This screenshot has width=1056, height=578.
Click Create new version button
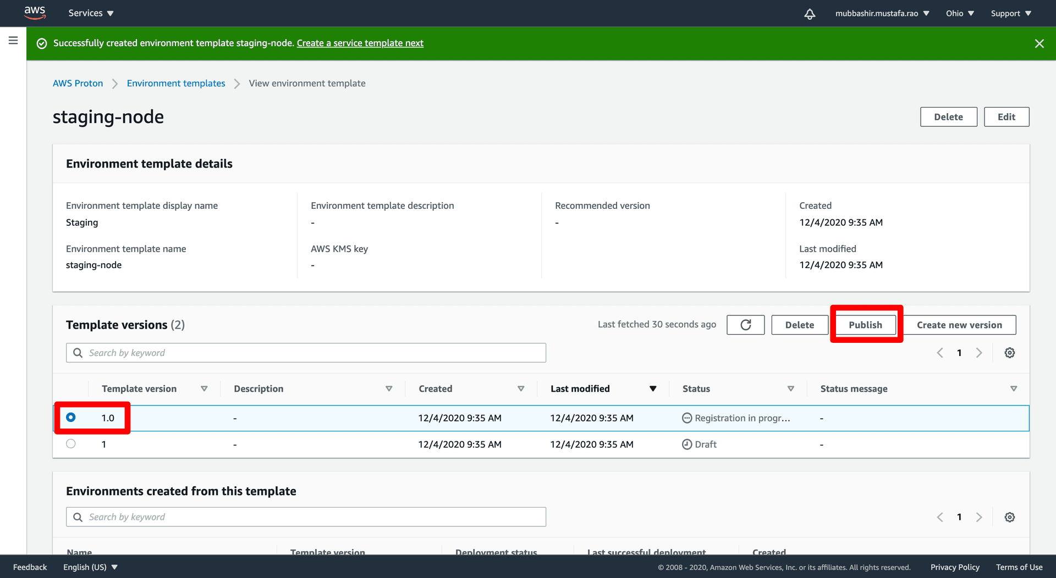[959, 325]
